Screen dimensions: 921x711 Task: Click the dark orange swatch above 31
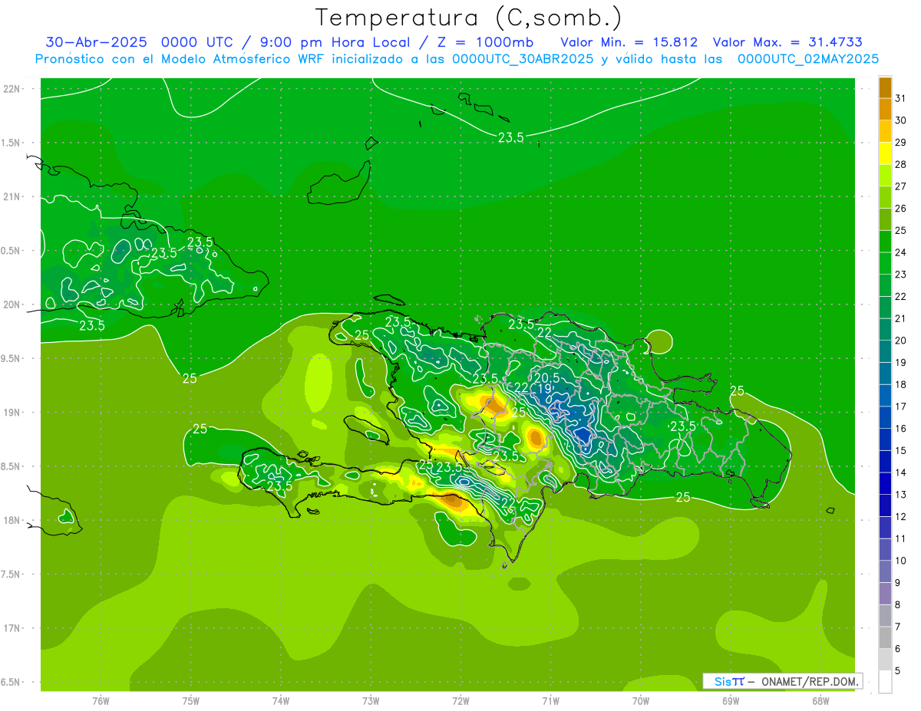885,88
